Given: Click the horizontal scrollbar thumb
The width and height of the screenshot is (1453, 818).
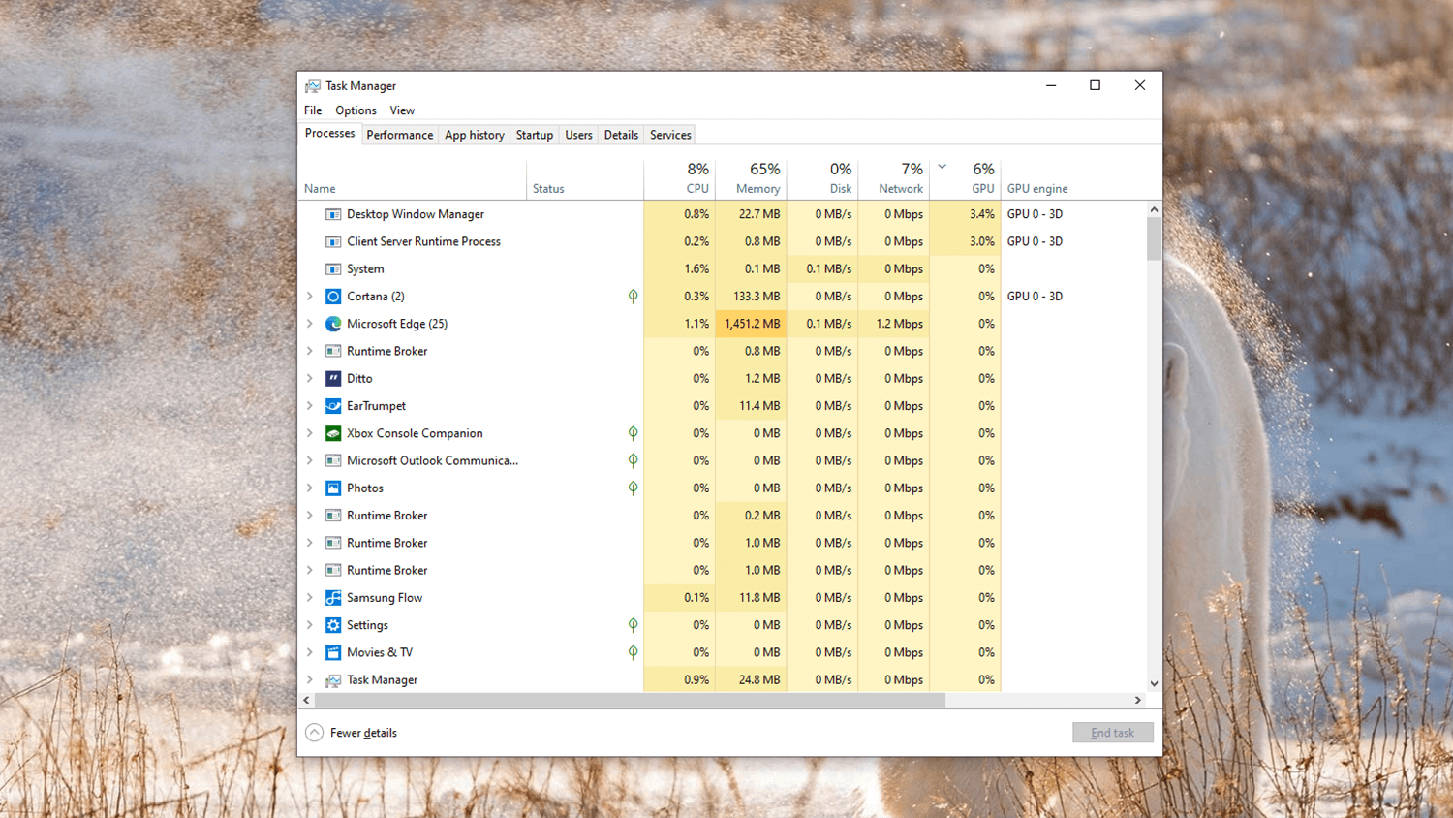Looking at the screenshot, I should pos(630,700).
